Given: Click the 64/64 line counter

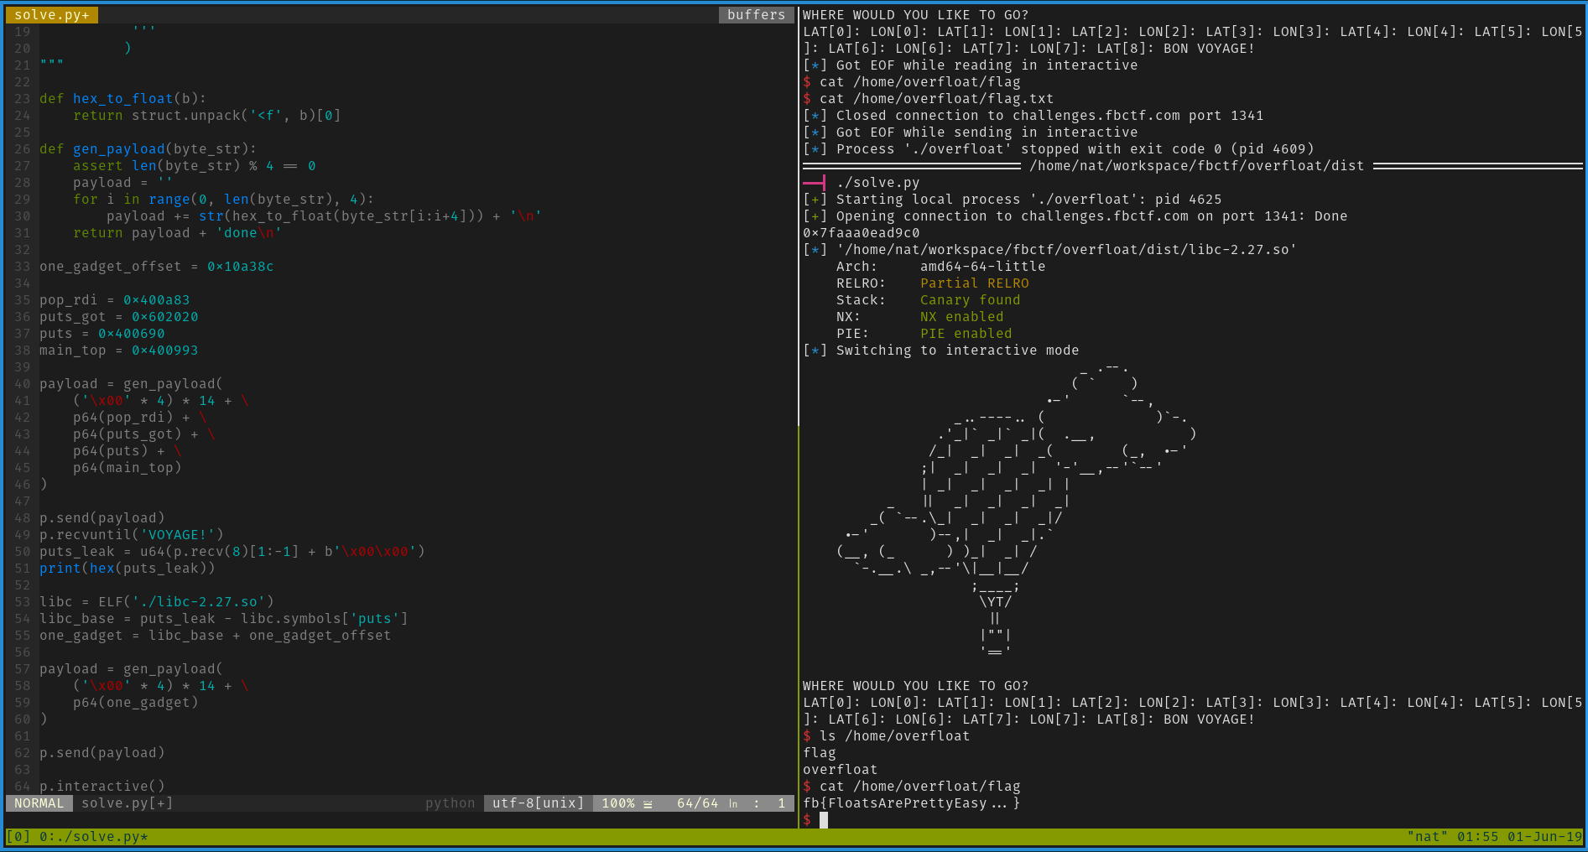Looking at the screenshot, I should (x=697, y=803).
